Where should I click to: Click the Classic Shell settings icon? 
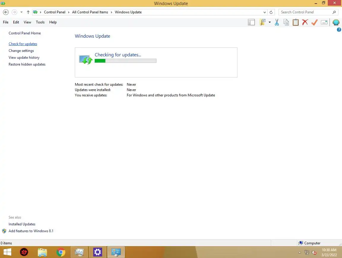coord(336,22)
